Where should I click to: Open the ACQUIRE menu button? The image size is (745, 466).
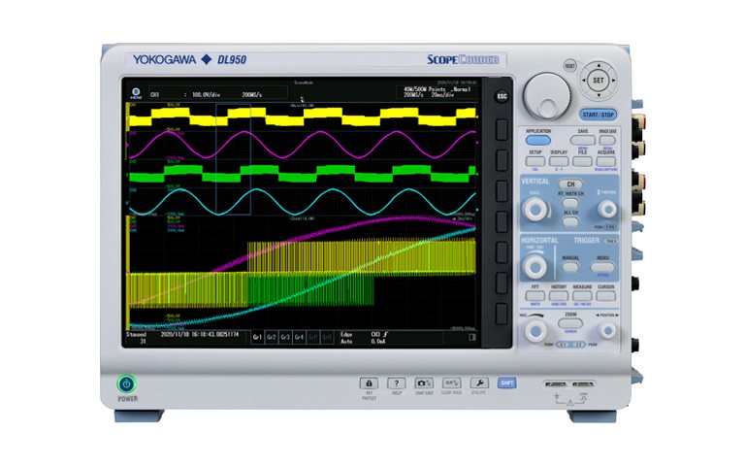[x=606, y=161]
